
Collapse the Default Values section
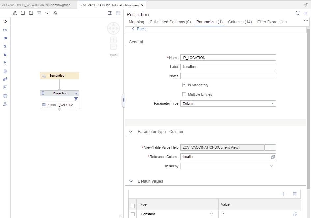point(131,181)
